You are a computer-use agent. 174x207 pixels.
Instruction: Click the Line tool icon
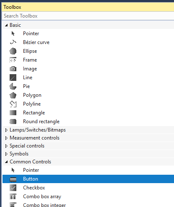click(13, 78)
